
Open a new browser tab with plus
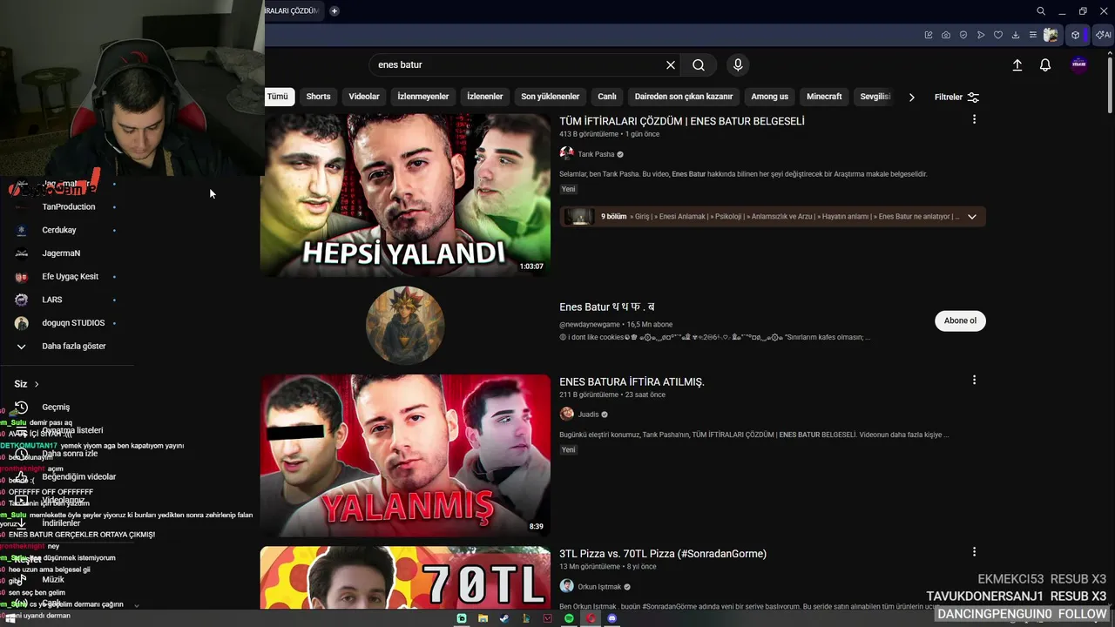point(334,11)
